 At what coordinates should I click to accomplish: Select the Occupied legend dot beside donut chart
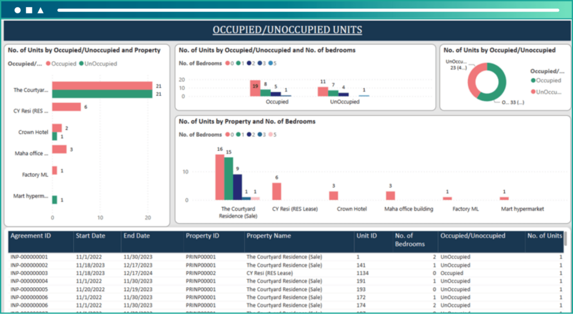(x=532, y=80)
